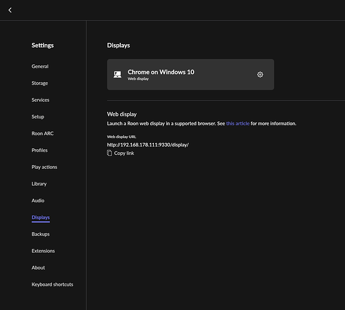Screen dimensions: 345x310
Task: Click the computer icon on the display card
Action: pyautogui.click(x=117, y=75)
